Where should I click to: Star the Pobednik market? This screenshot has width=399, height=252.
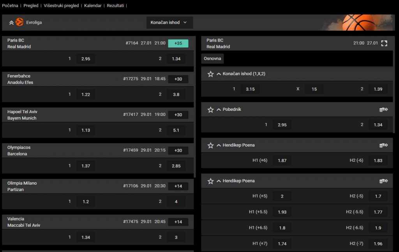[x=210, y=110]
